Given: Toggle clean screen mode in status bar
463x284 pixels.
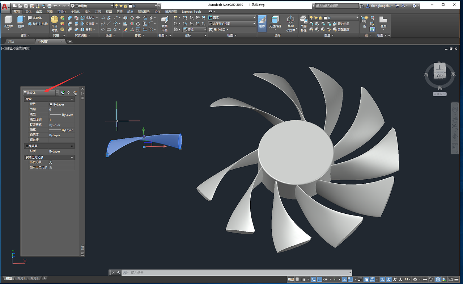Looking at the screenshot, I should click(x=451, y=279).
